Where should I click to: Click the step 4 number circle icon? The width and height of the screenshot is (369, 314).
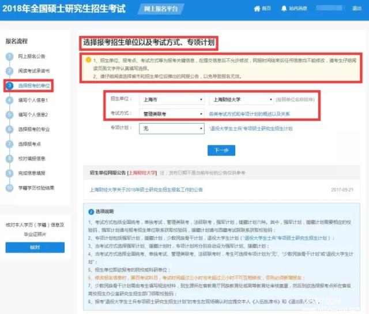pyautogui.click(x=10, y=100)
